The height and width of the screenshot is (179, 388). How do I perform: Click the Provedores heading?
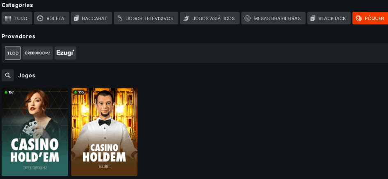pyautogui.click(x=18, y=36)
